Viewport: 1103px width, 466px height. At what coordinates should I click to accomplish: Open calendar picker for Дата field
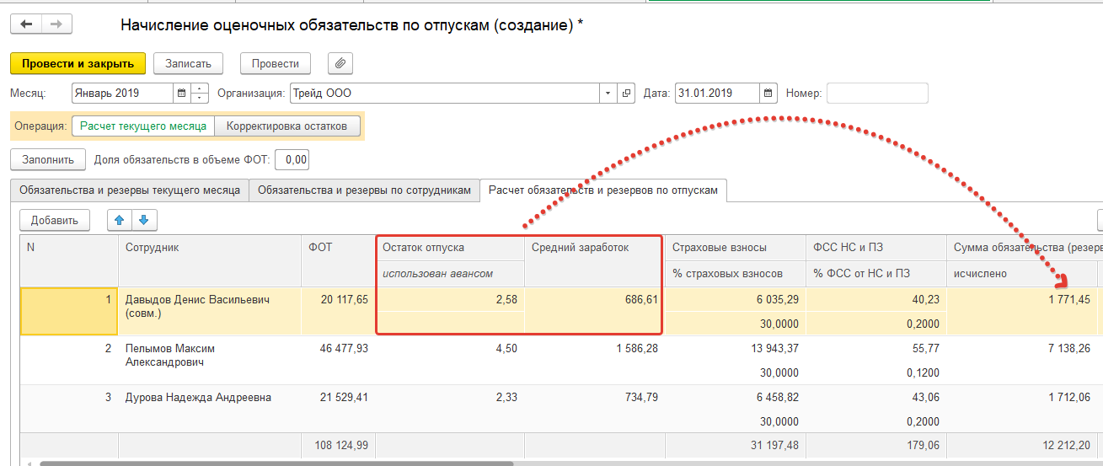tap(768, 94)
